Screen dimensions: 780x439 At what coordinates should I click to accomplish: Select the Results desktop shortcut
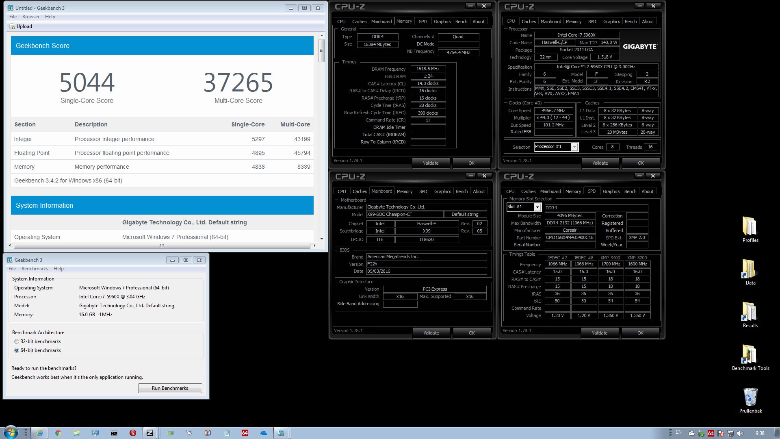pyautogui.click(x=750, y=315)
